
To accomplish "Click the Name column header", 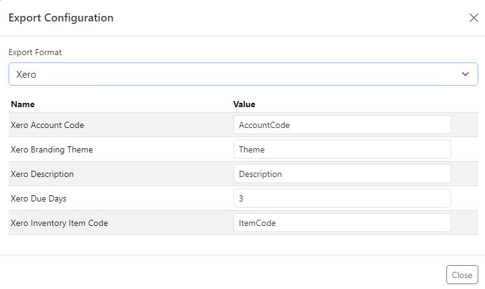I will tap(23, 104).
